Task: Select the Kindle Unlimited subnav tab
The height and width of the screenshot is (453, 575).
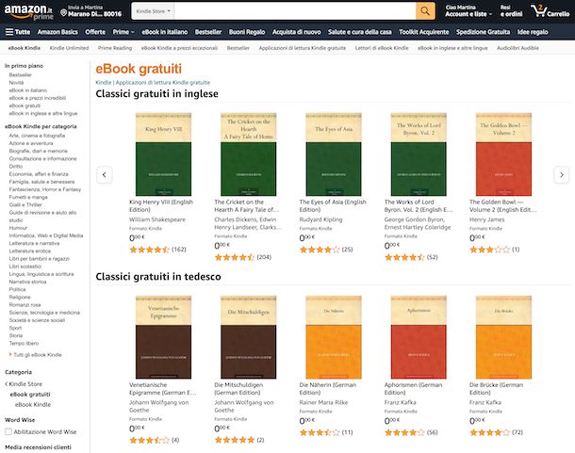Action: point(69,48)
